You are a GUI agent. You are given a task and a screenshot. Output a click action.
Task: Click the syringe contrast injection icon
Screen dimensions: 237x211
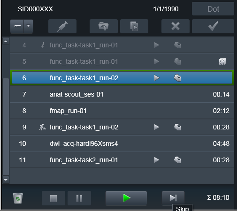62,26
